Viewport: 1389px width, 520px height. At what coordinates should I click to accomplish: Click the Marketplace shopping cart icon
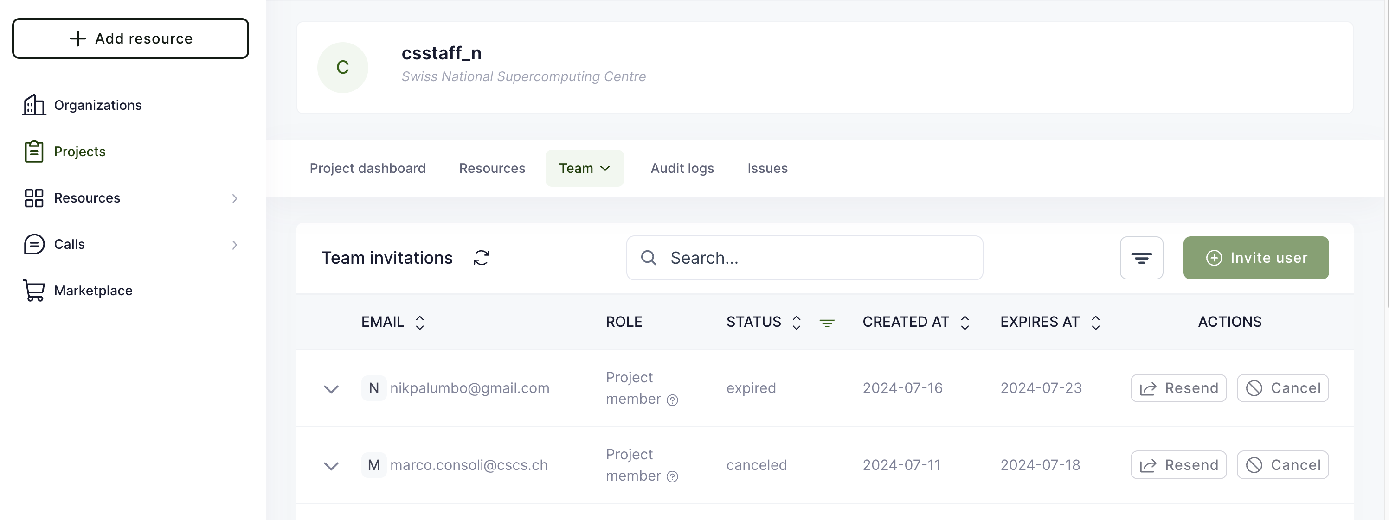tap(34, 291)
